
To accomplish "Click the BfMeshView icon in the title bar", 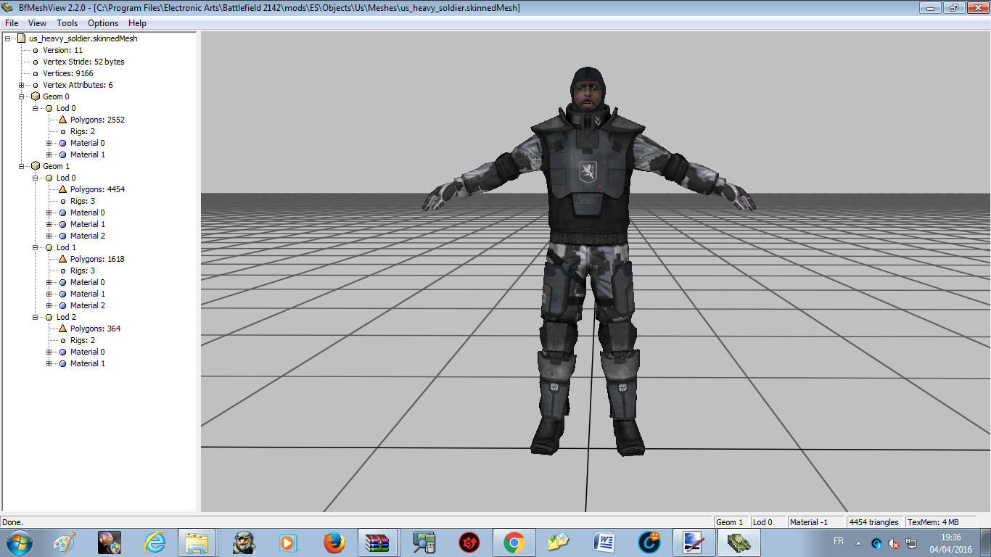I will (8, 8).
